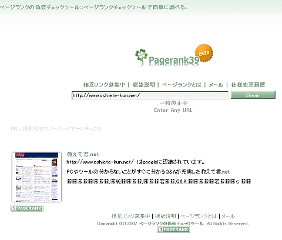The image size is (282, 240).
Task: Open the footer 相互リンク募集中 link
Action: 131,216
